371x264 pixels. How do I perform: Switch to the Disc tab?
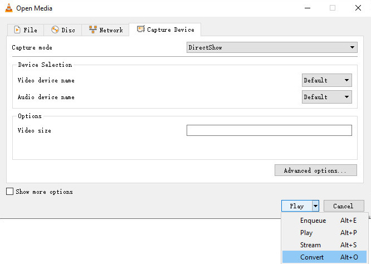pos(63,30)
